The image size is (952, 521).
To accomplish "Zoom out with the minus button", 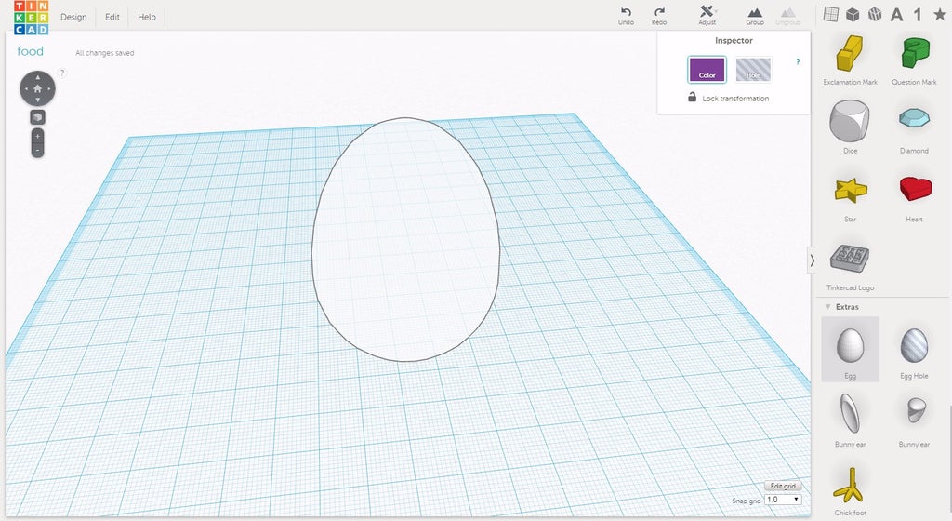I will (x=37, y=150).
